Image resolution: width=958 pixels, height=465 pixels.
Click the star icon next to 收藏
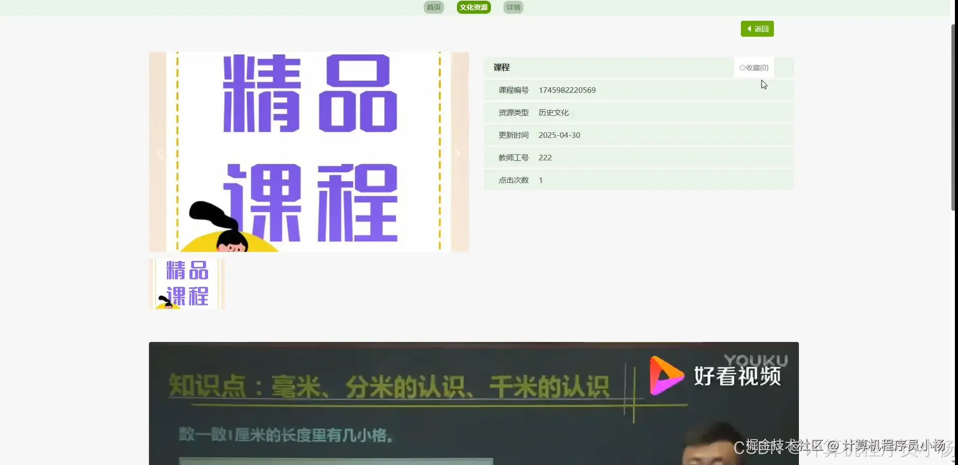pos(742,67)
